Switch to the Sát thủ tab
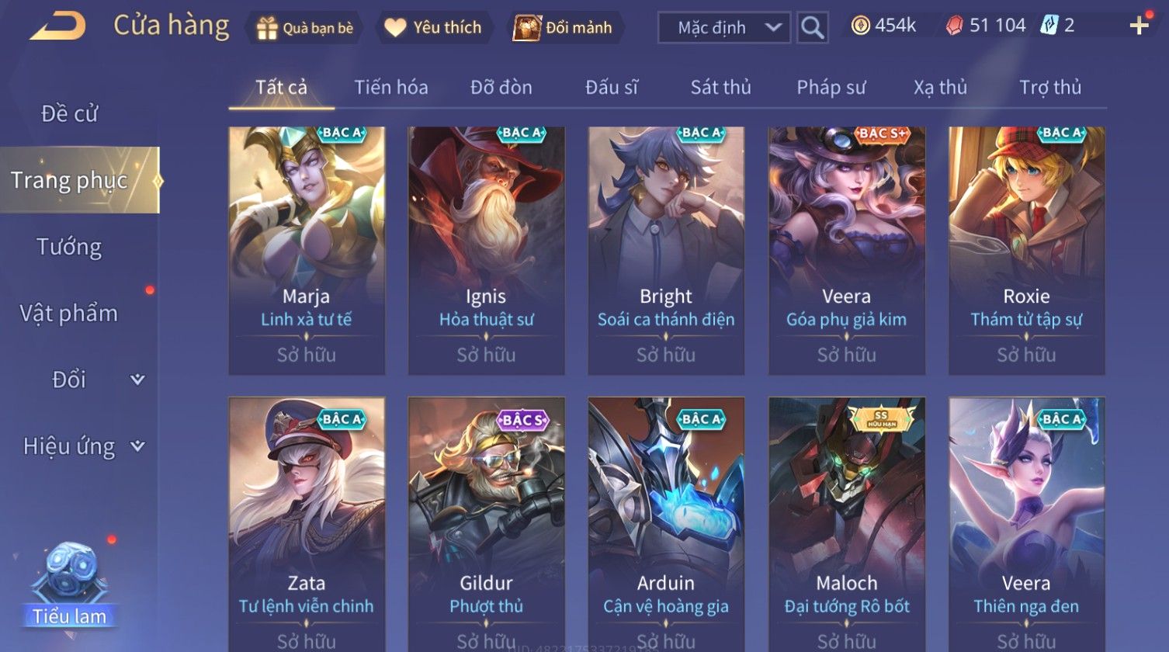Viewport: 1169px width, 652px height. point(721,88)
